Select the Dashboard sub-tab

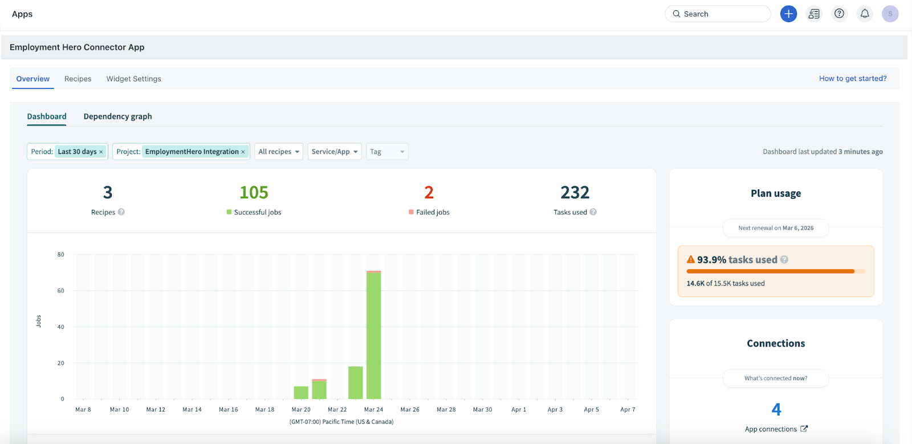(47, 116)
